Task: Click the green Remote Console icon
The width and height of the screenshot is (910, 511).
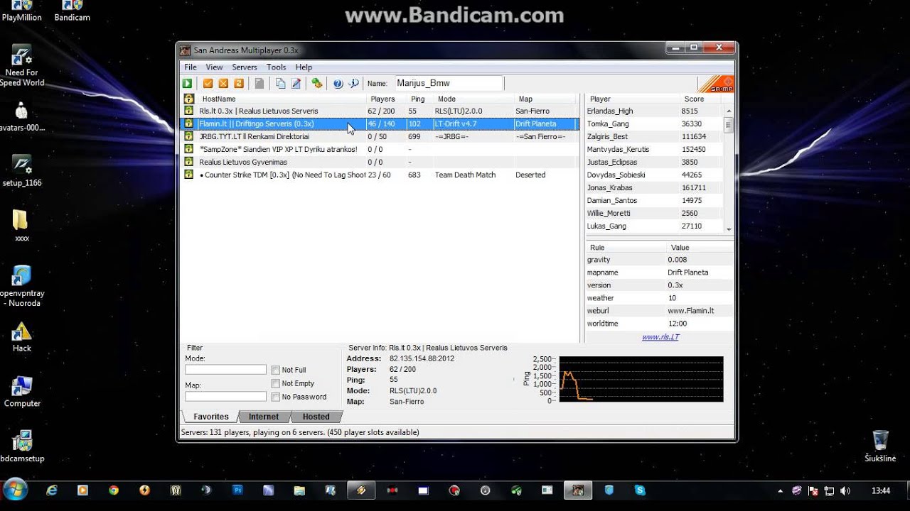Action: [x=317, y=84]
